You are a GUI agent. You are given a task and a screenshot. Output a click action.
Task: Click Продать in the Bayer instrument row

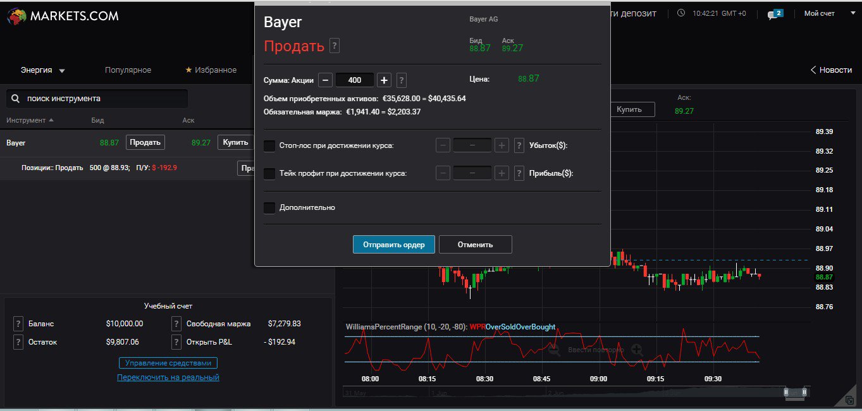[145, 142]
